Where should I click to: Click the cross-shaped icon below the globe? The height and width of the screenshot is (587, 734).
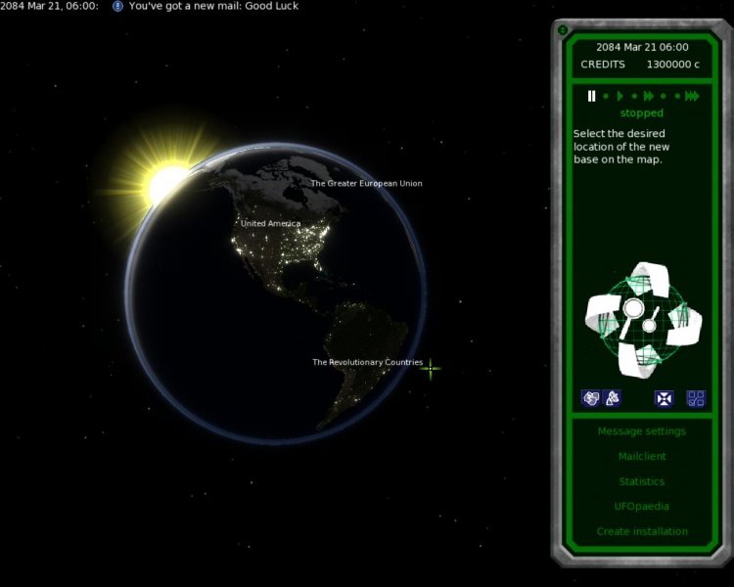pyautogui.click(x=665, y=398)
